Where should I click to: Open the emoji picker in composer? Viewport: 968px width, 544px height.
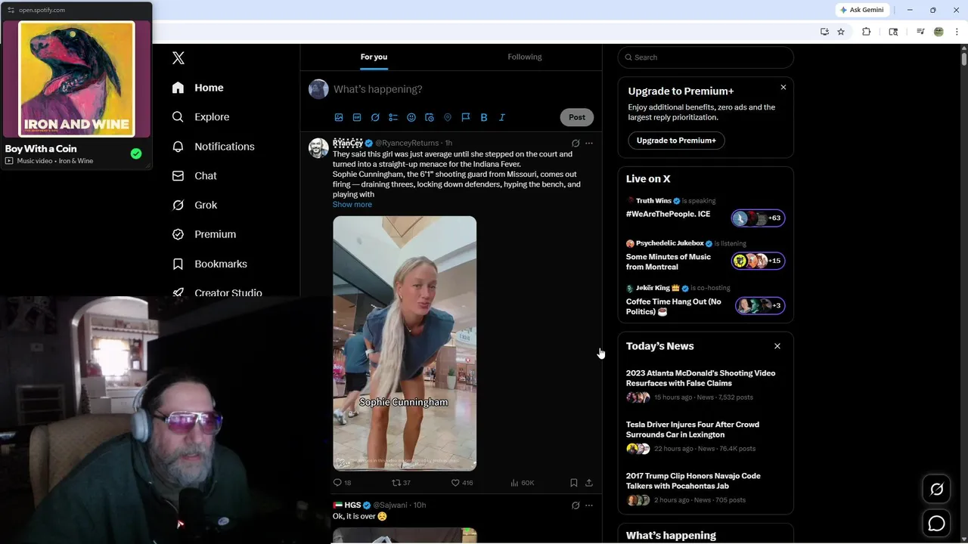coord(411,117)
